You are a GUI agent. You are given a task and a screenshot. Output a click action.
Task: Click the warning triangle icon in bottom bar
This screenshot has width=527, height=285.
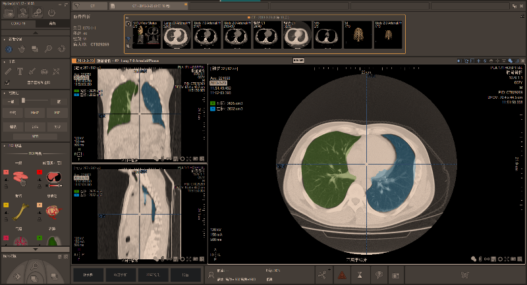click(x=342, y=274)
